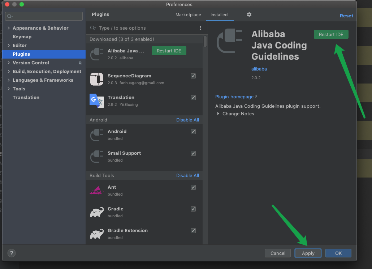Click the OK button

tap(338, 253)
